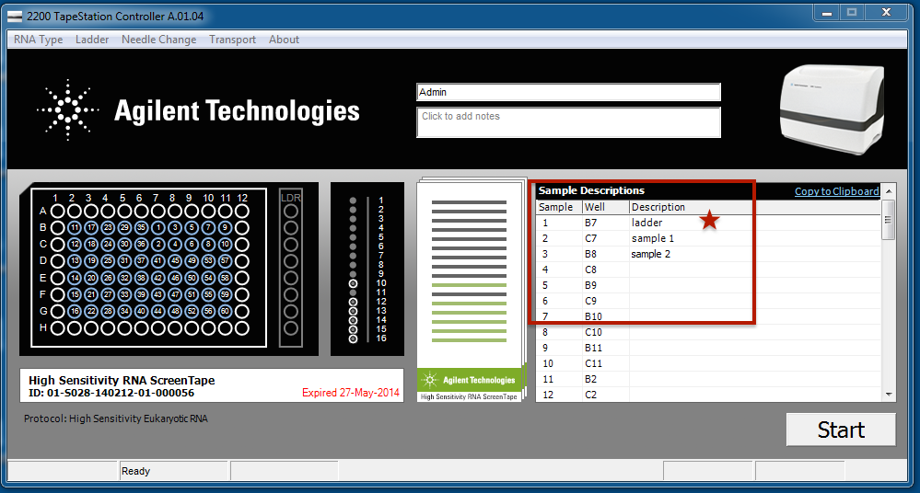Select plate well E9 numbered 50

[x=192, y=278]
